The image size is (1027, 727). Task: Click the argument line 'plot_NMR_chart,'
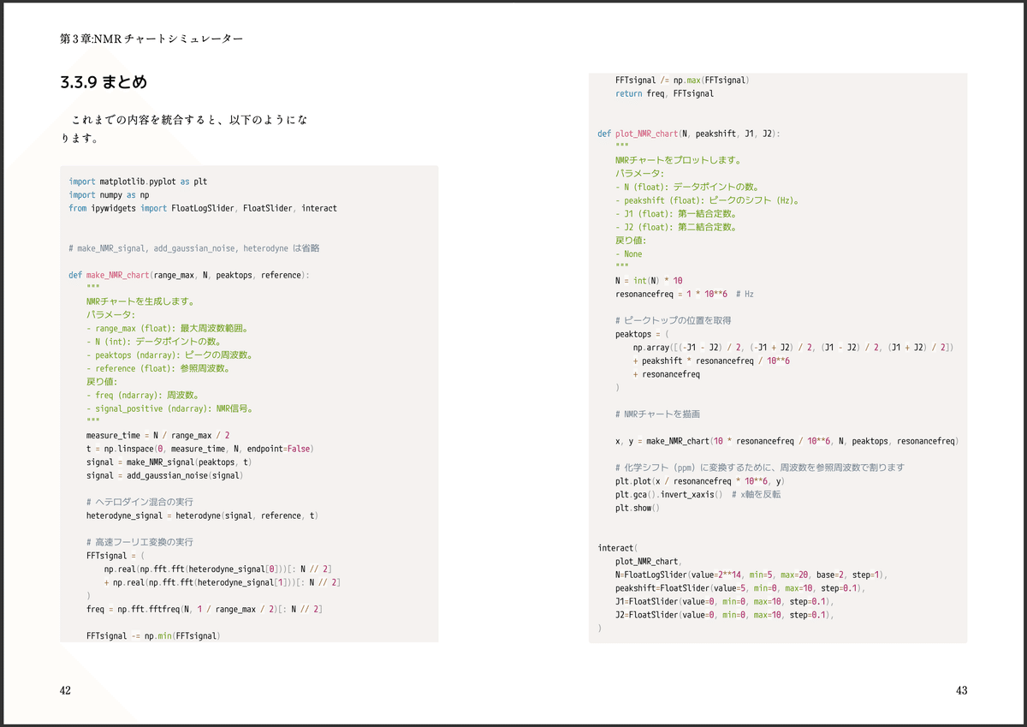[x=649, y=561]
